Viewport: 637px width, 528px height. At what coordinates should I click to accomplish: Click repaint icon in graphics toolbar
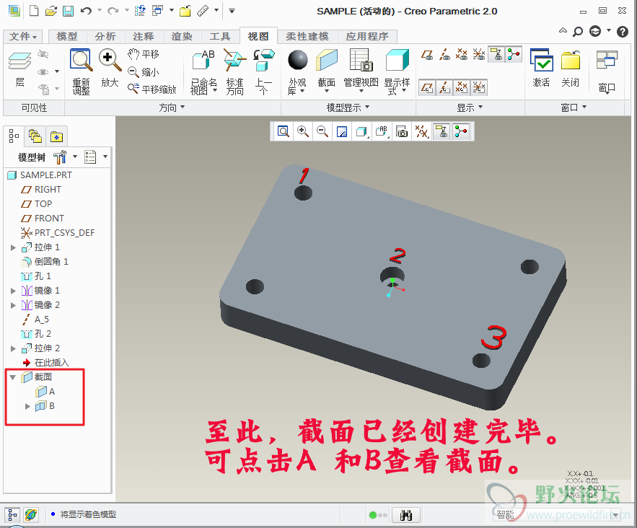coord(342,131)
